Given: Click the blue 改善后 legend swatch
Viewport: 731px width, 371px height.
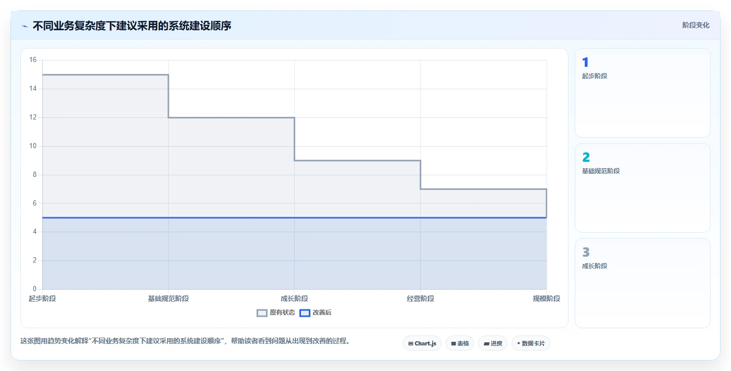Looking at the screenshot, I should click(305, 313).
